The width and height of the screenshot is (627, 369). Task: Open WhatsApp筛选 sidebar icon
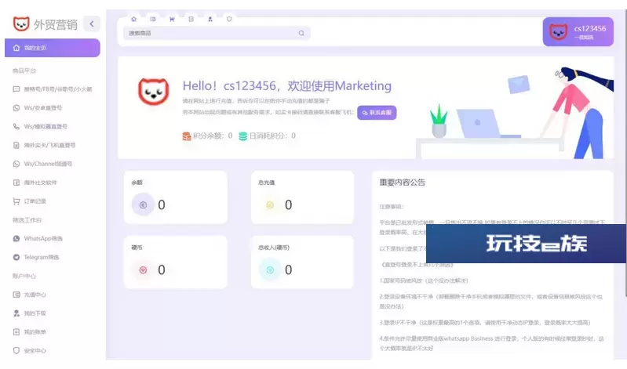click(16, 238)
